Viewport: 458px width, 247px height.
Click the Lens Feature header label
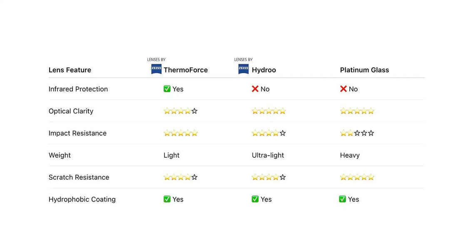(x=70, y=70)
